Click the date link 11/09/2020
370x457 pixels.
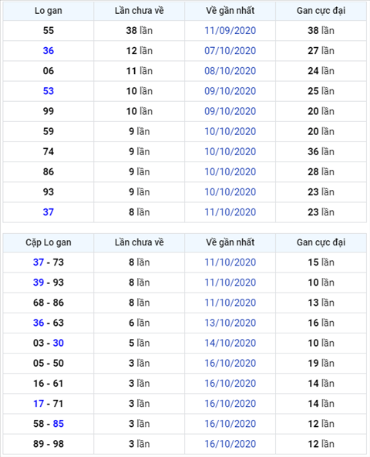click(230, 31)
